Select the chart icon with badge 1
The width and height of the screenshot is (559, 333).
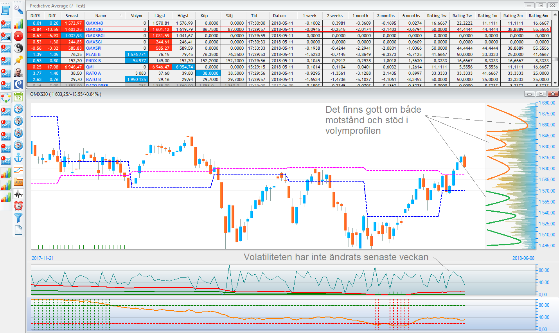6,49
